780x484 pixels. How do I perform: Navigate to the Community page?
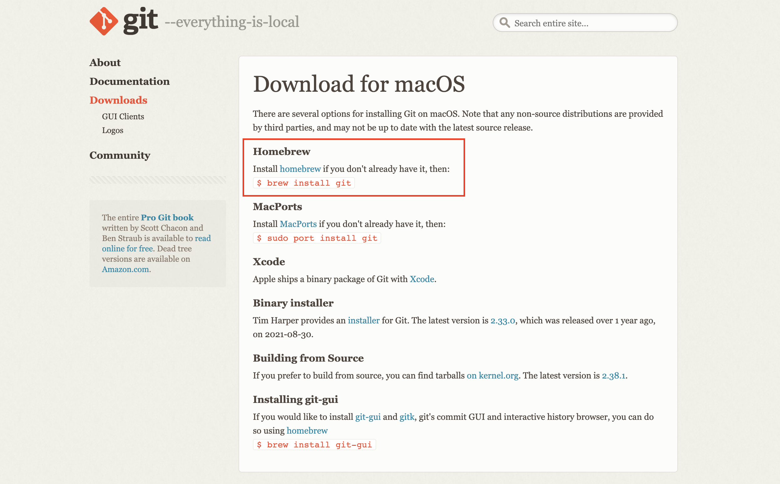120,155
